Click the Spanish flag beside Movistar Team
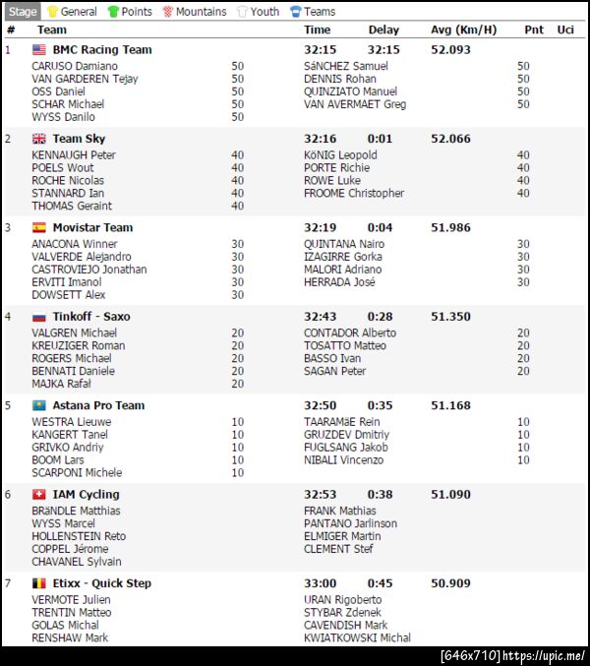The height and width of the screenshot is (666, 590). [x=39, y=227]
